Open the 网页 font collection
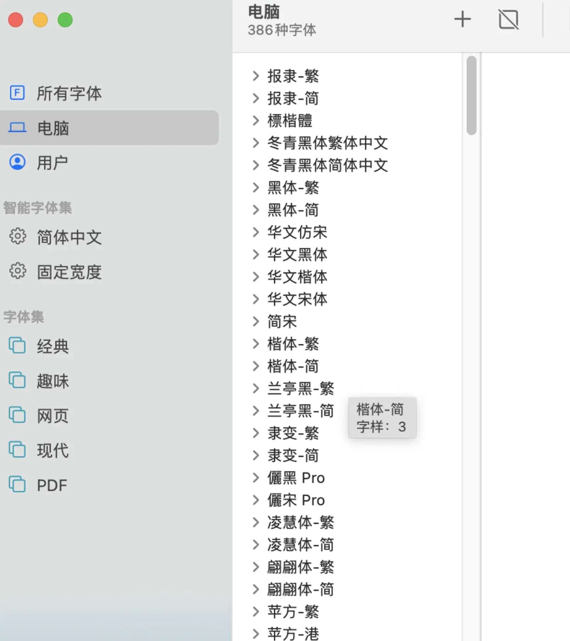 (53, 416)
